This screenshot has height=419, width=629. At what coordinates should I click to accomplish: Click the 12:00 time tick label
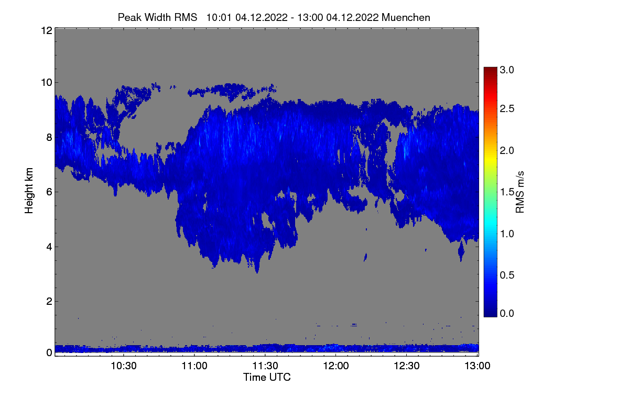(x=337, y=366)
